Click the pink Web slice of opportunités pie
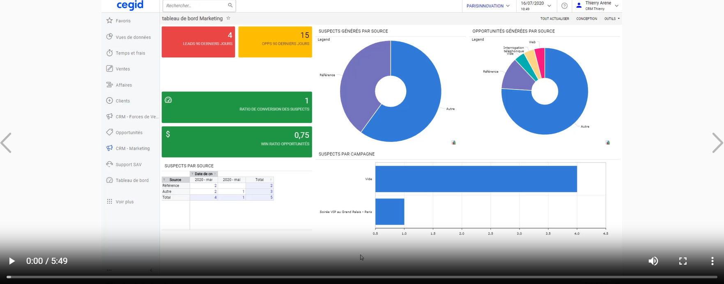Viewport: 724px width, 284px height. tap(540, 62)
